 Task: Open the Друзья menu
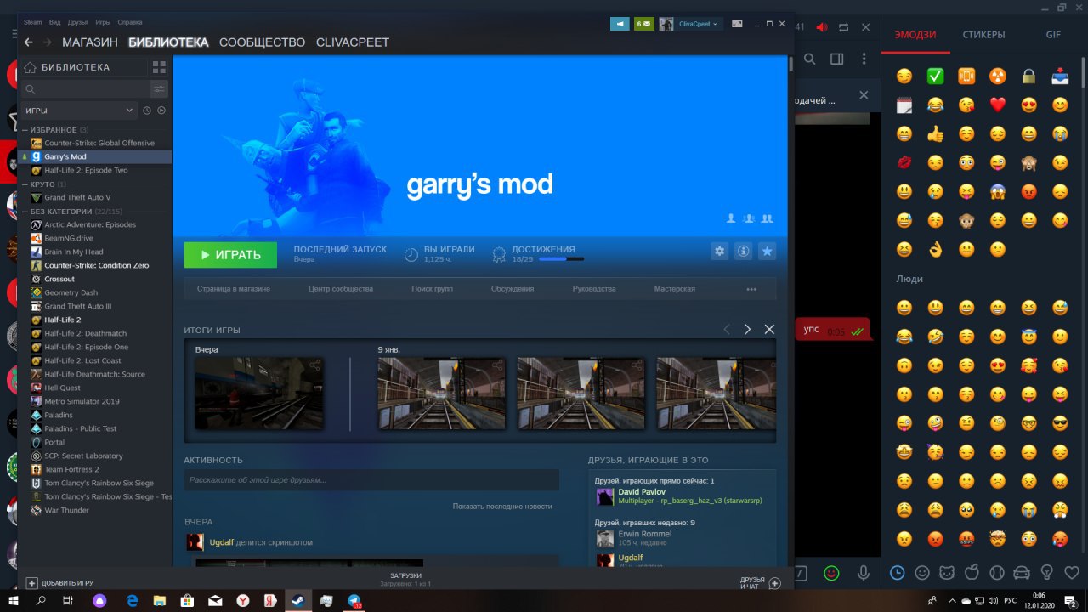[77, 22]
